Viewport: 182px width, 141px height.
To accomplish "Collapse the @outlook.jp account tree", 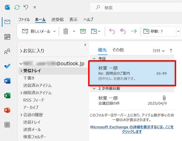I will [x=21, y=64].
